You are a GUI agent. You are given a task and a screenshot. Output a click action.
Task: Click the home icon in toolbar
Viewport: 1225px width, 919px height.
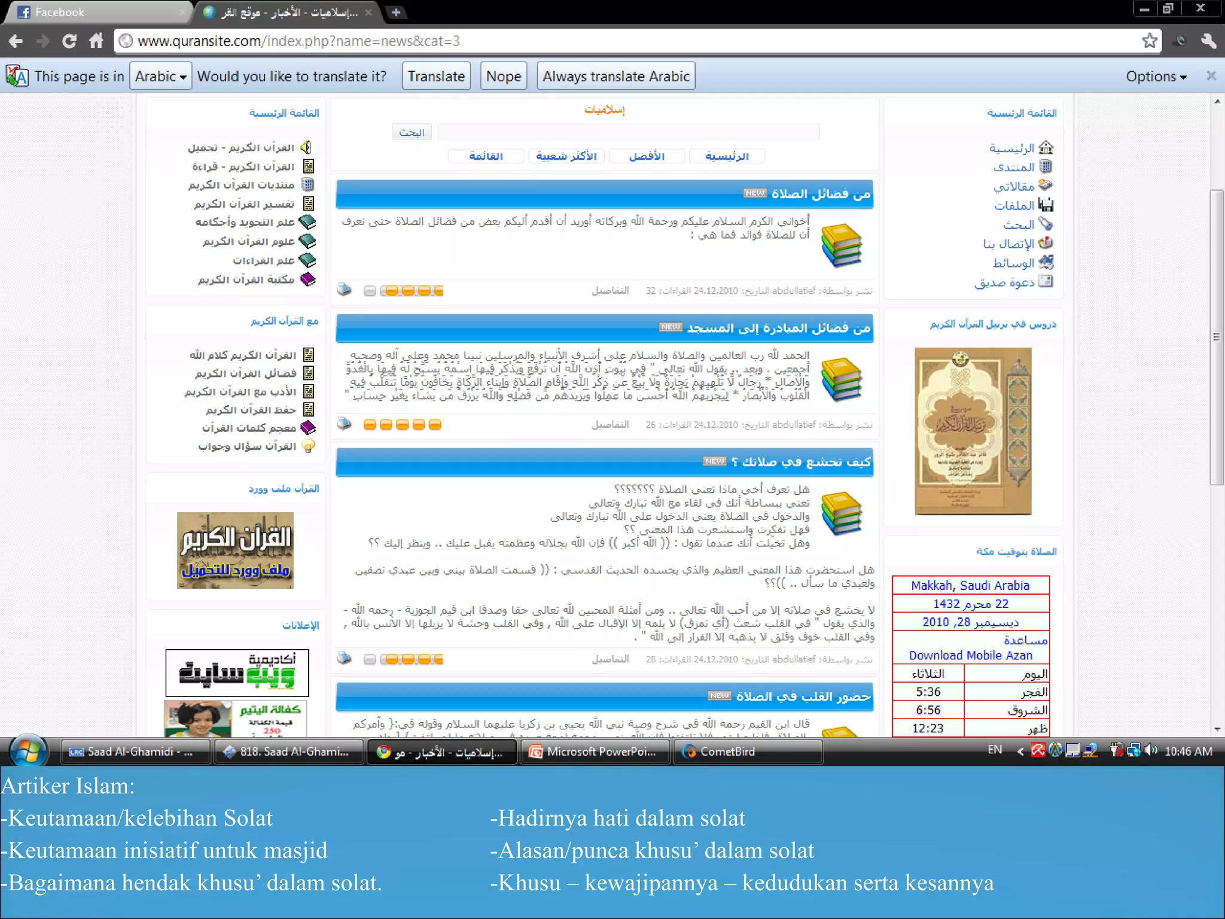(96, 41)
